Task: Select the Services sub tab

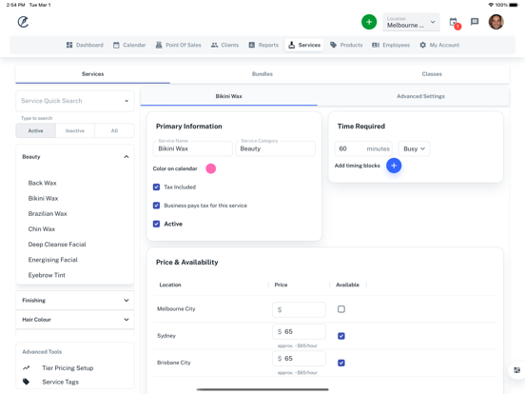Action: [x=93, y=74]
